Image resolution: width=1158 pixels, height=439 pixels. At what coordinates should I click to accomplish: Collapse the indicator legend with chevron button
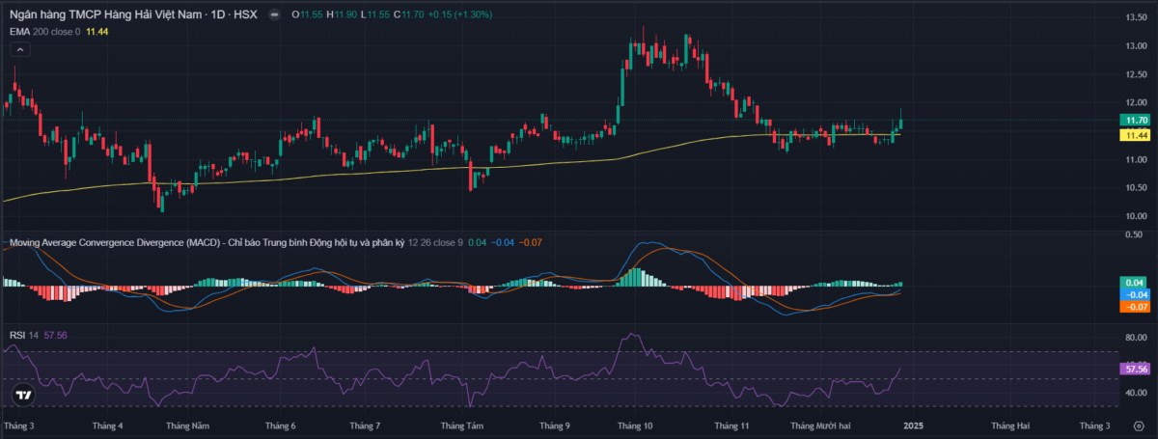(19, 50)
